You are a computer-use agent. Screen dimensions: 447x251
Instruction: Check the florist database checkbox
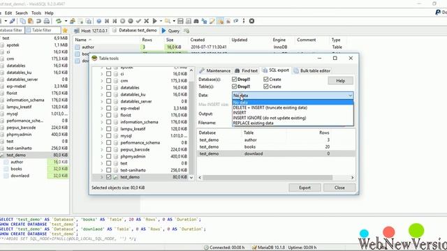click(109, 115)
